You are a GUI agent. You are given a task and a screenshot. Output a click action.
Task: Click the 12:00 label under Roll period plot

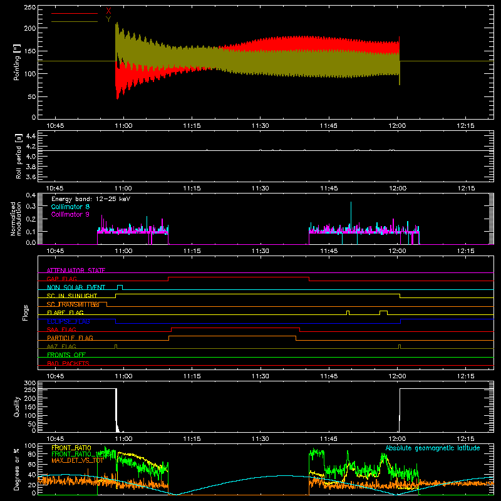click(397, 189)
